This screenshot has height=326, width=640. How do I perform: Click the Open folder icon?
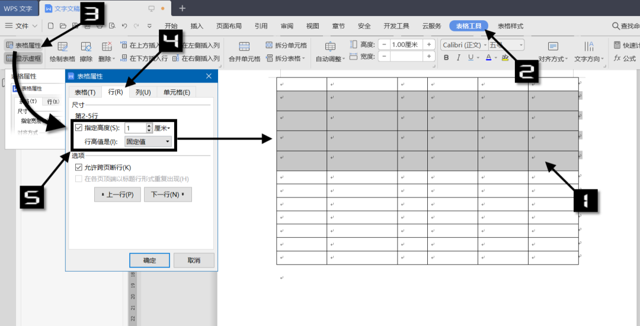63,25
